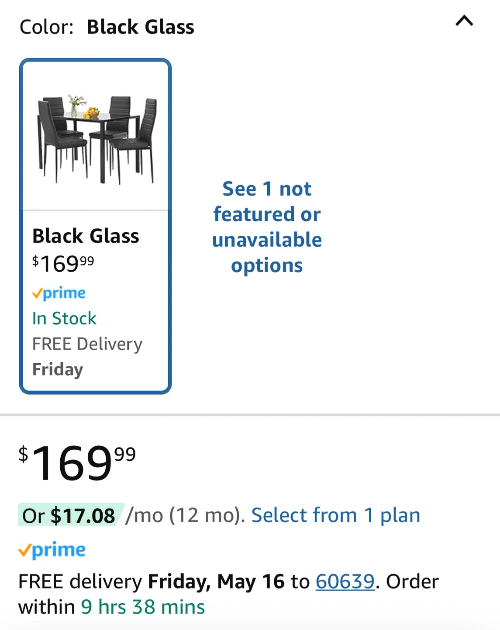Click the bold Friday text in swatch card
The image size is (500, 630).
click(x=58, y=369)
